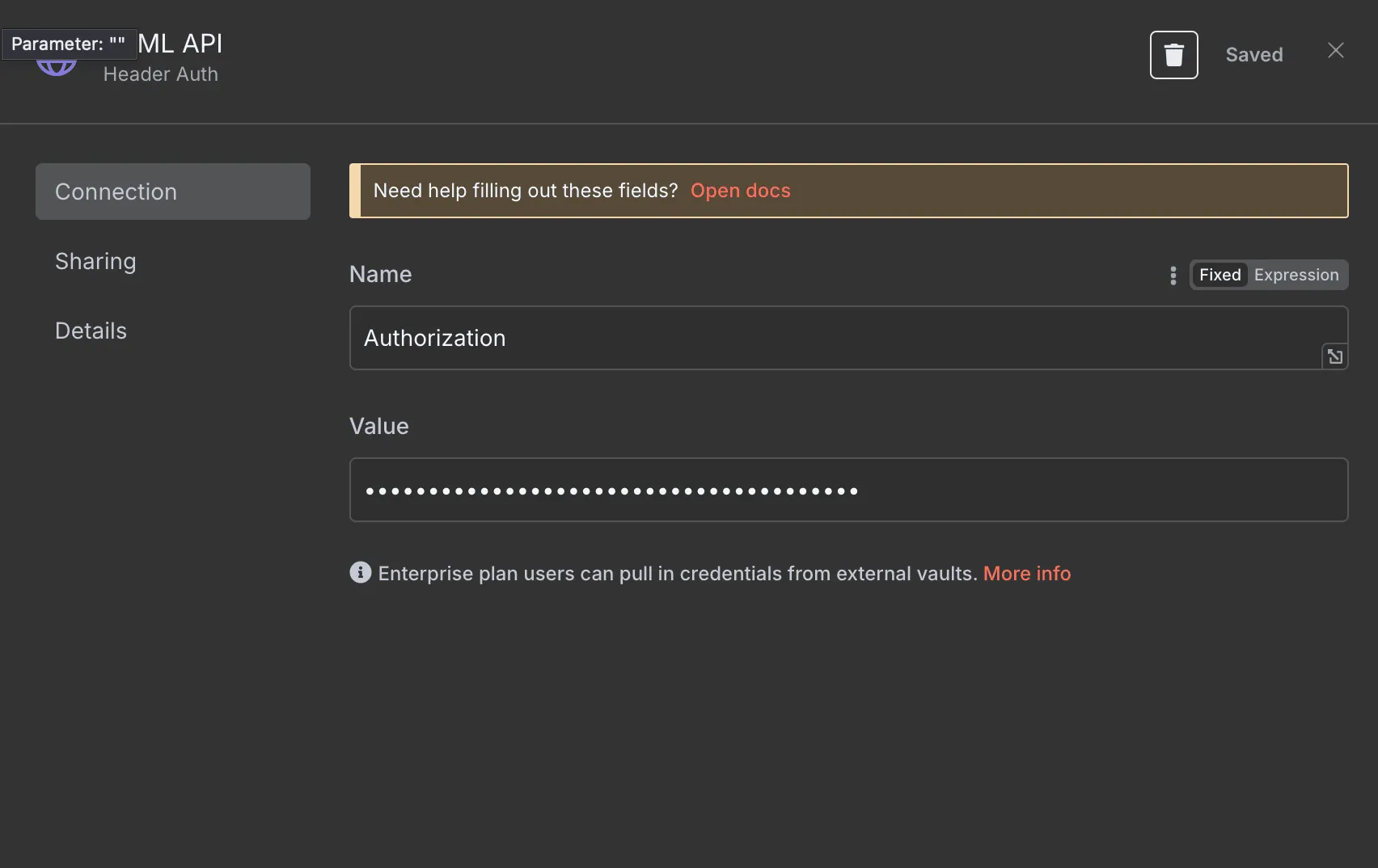1378x868 pixels.
Task: Open the Sharing tab
Action: [x=95, y=261]
